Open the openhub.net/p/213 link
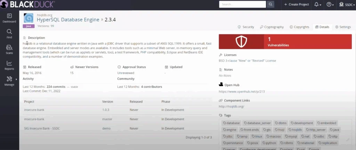Viewport: 356px width, 150px height. (242, 92)
